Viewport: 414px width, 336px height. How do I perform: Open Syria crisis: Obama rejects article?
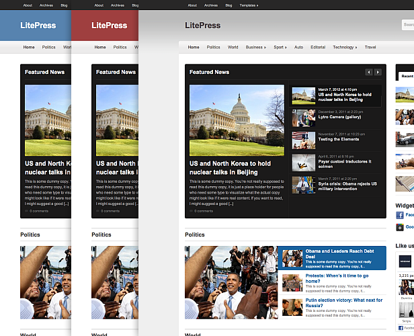pyautogui.click(x=347, y=186)
